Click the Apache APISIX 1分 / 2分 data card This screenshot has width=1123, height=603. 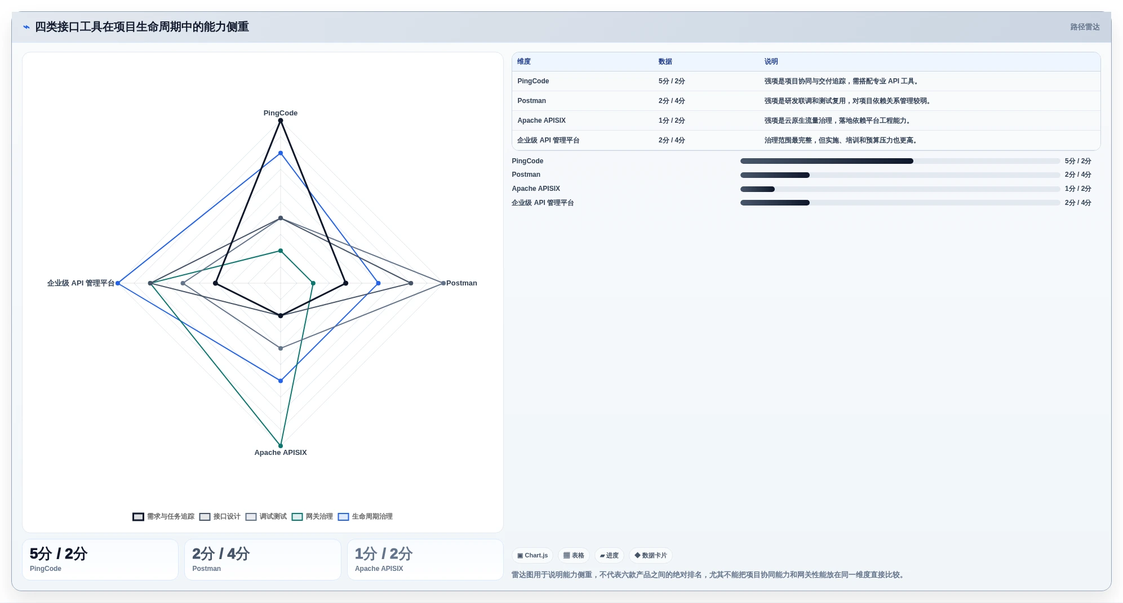pyautogui.click(x=425, y=560)
